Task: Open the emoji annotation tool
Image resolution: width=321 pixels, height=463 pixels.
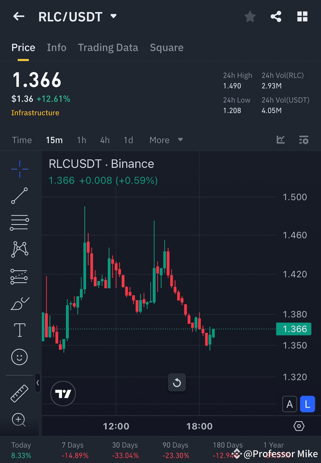Action: [19, 357]
